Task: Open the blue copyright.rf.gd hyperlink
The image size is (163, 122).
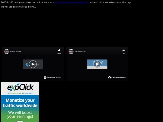Action: [72, 2]
